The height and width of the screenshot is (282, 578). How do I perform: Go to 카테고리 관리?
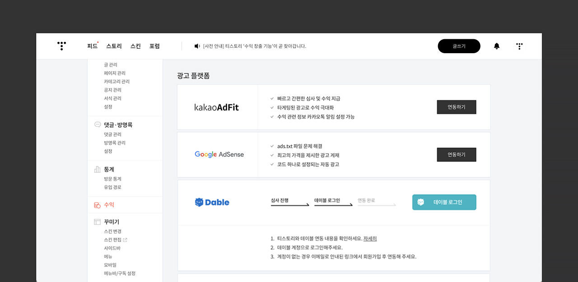tap(117, 82)
